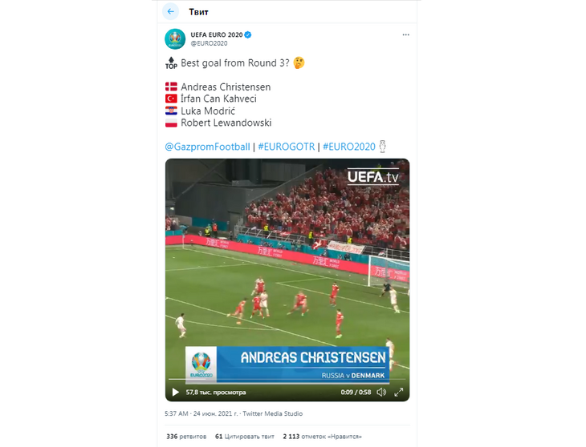The image size is (586, 447).
Task: Click the verified badge beside account name
Action: click(248, 34)
